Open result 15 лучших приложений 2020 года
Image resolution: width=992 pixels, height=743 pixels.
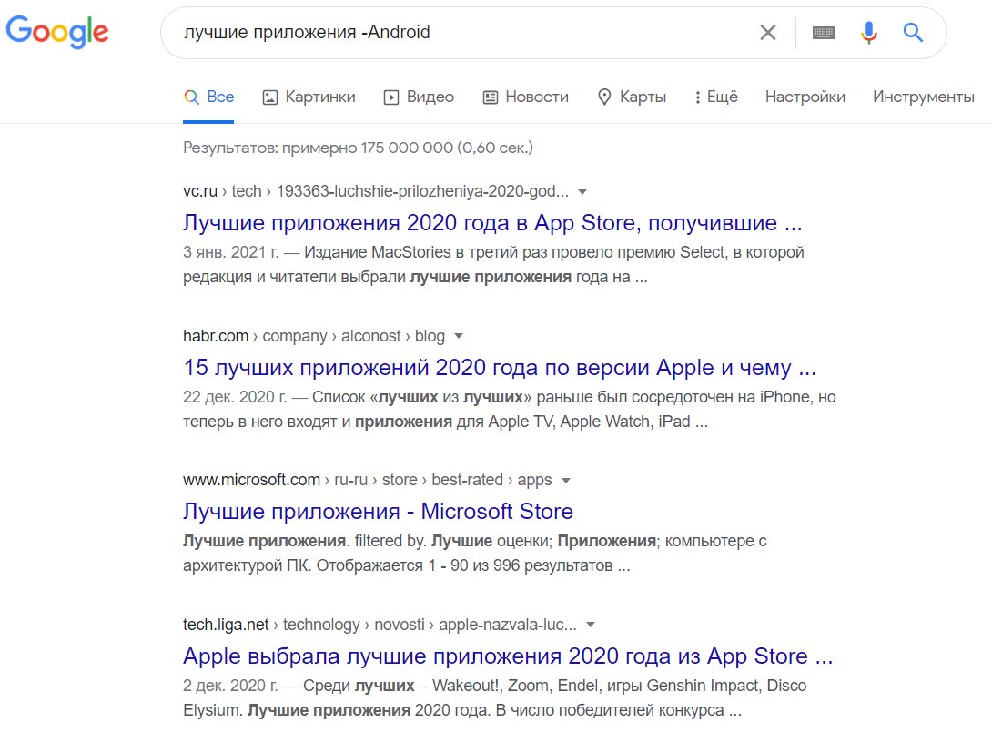500,367
